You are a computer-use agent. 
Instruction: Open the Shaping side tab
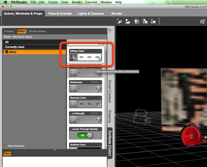[x=110, y=116]
